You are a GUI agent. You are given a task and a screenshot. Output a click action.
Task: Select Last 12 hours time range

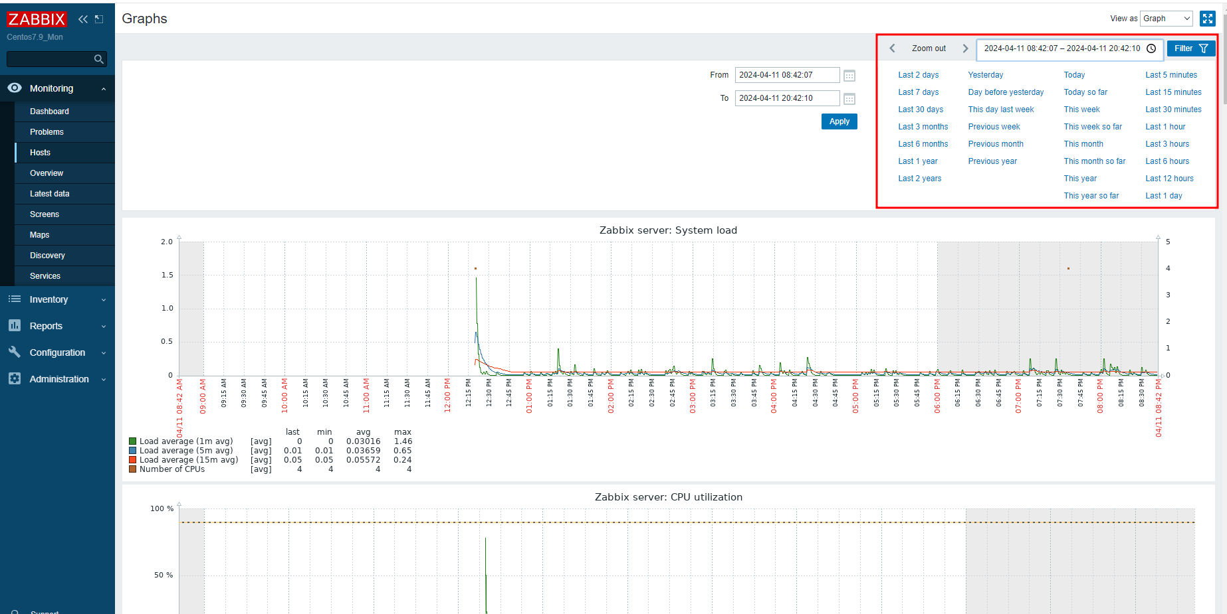point(1169,179)
